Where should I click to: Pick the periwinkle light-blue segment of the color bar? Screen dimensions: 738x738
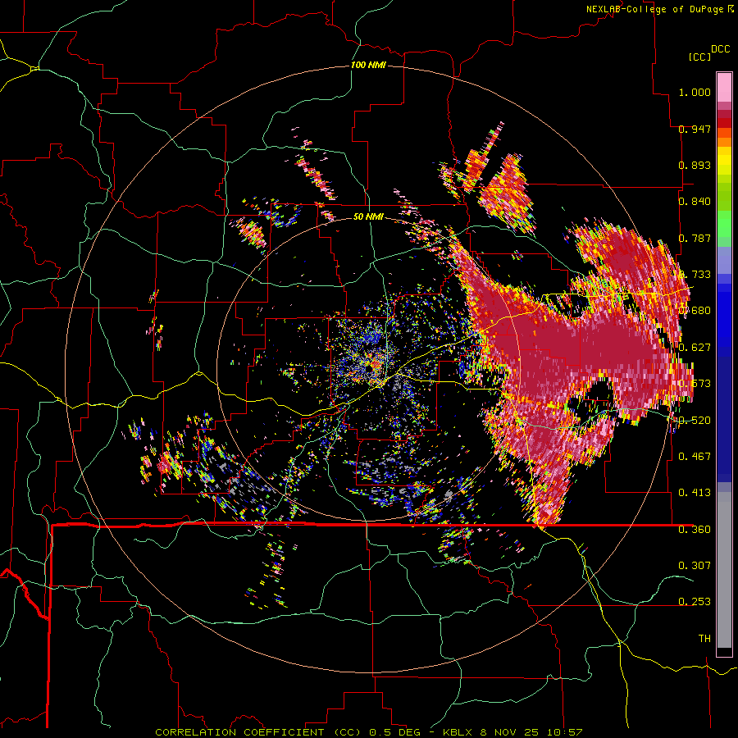tap(724, 260)
